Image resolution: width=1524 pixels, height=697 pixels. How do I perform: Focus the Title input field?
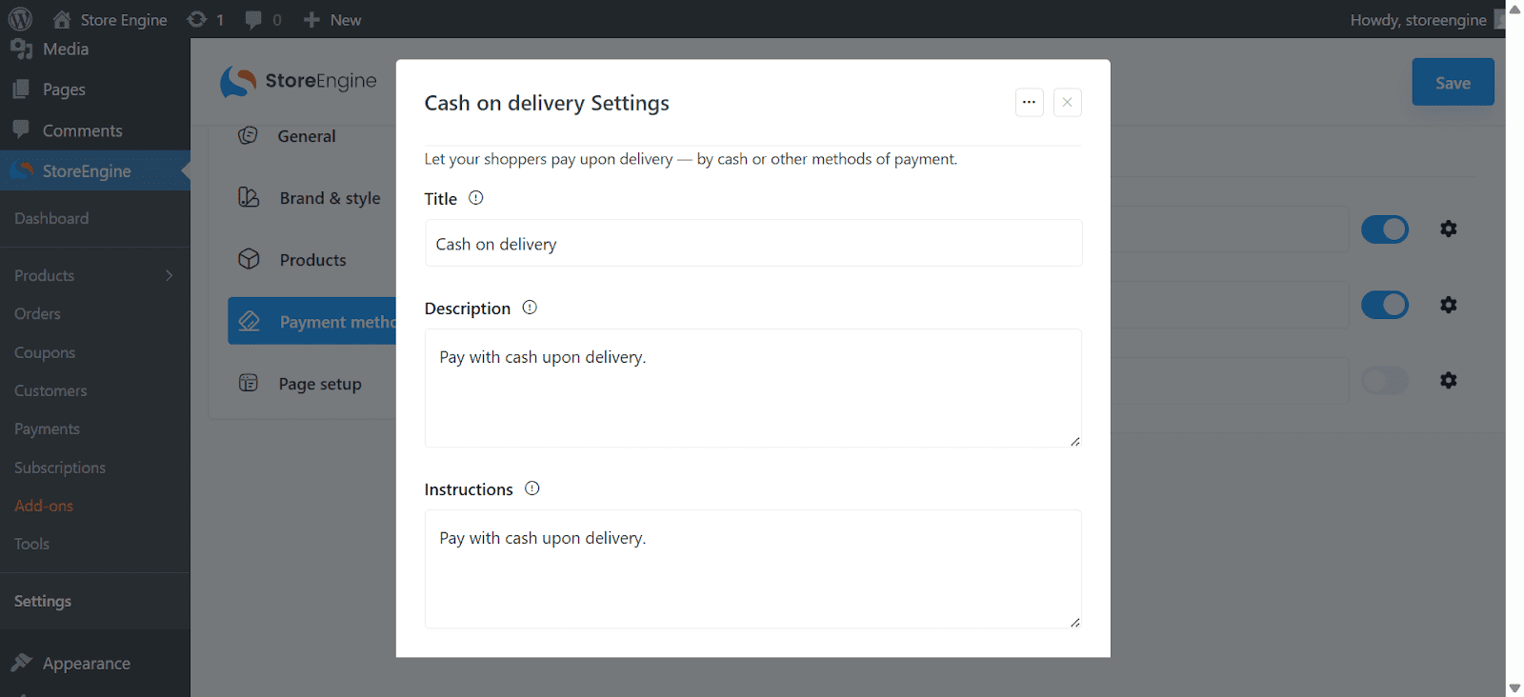[753, 244]
